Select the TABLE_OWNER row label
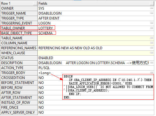156x116 pixels. click(x=19, y=28)
